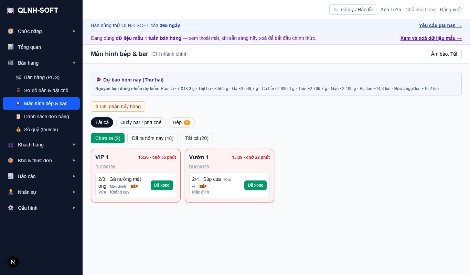The width and height of the screenshot is (470, 275).
Task: Expand the Kho & thực đơn arrow
Action: (x=74, y=161)
